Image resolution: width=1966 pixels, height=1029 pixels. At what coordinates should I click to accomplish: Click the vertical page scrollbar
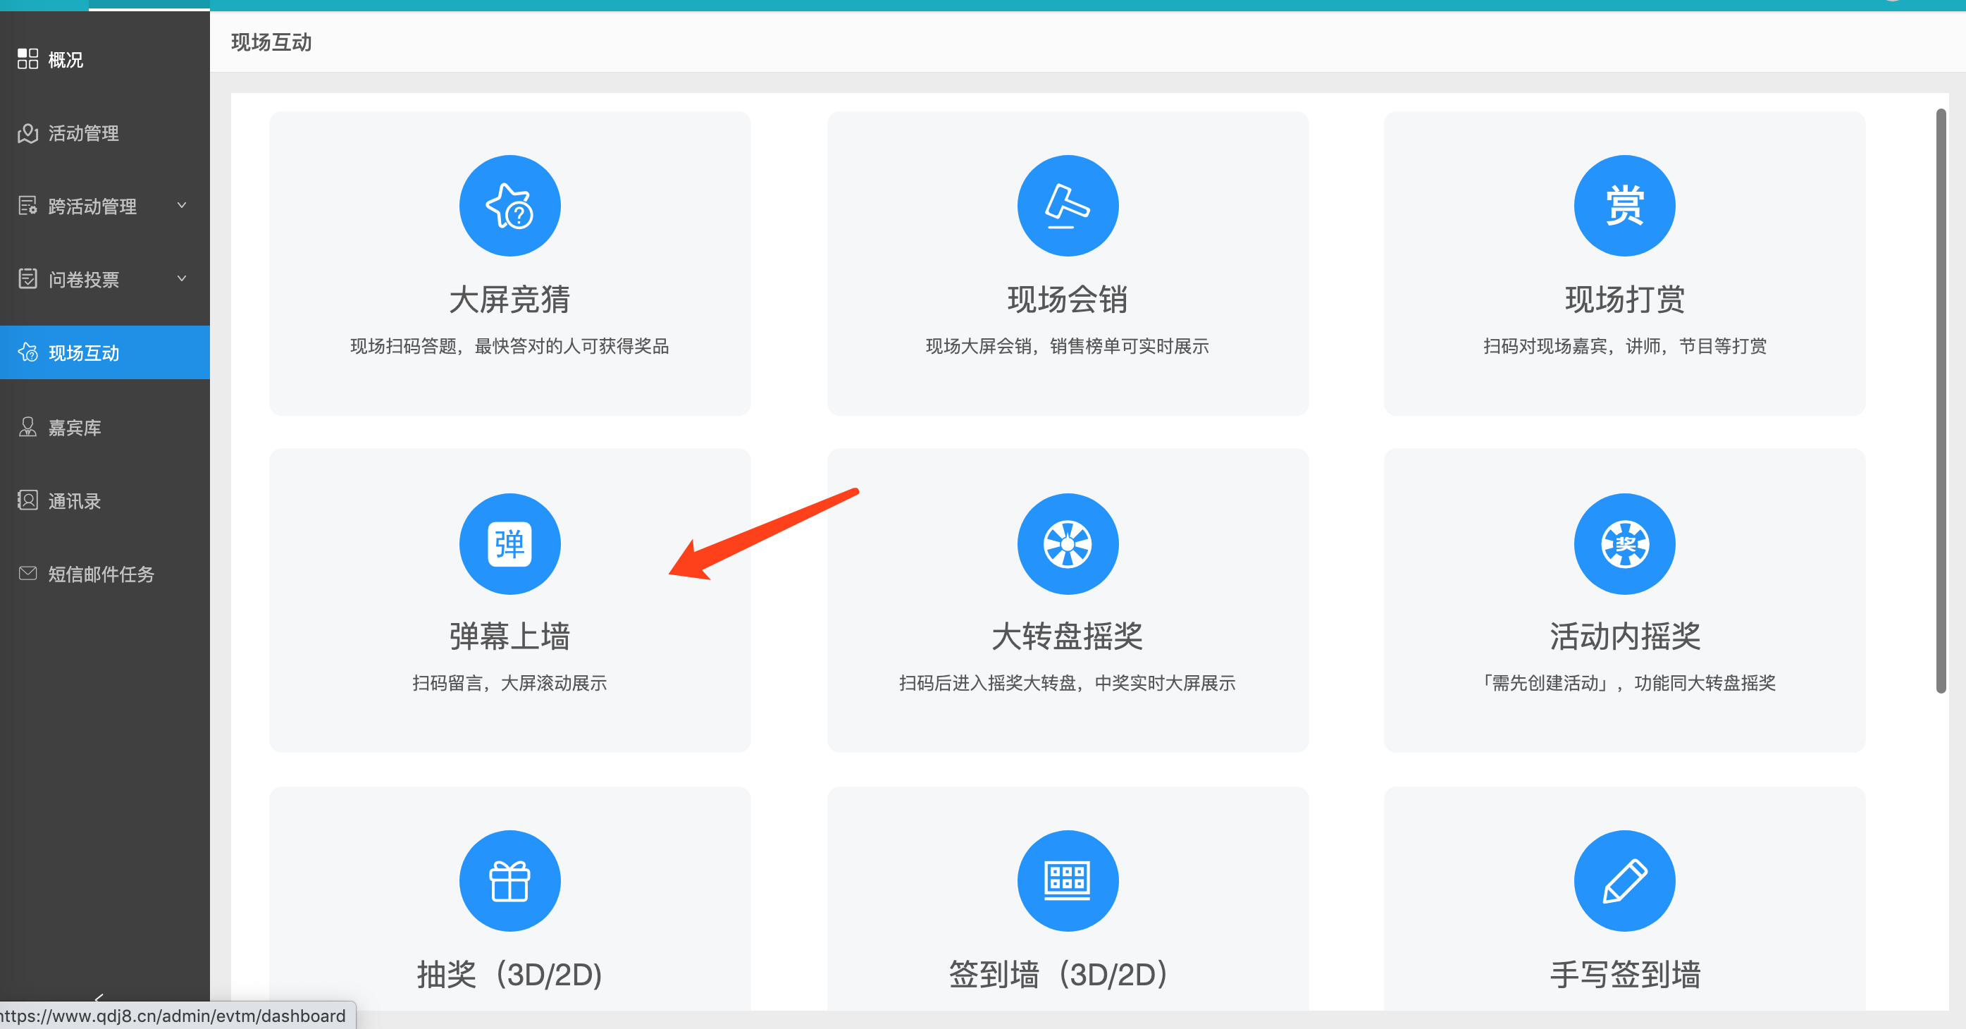coord(1941,401)
